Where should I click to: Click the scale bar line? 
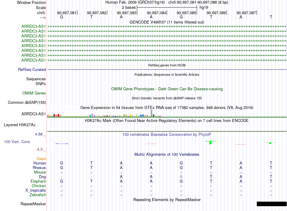[x=167, y=8]
